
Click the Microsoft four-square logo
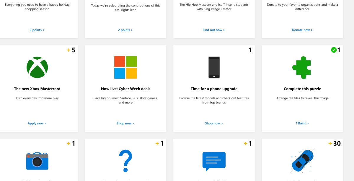[125, 68]
